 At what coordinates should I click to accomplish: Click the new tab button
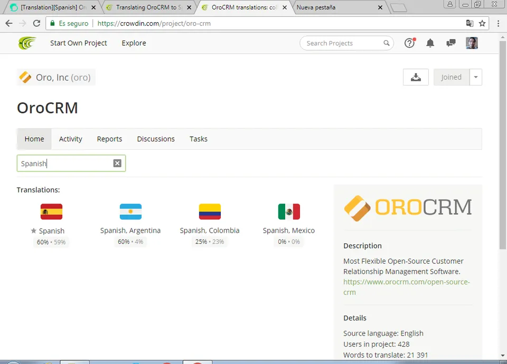point(399,7)
